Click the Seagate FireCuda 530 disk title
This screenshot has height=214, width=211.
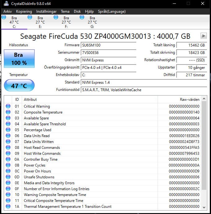105,36
